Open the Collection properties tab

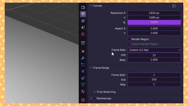83,43
